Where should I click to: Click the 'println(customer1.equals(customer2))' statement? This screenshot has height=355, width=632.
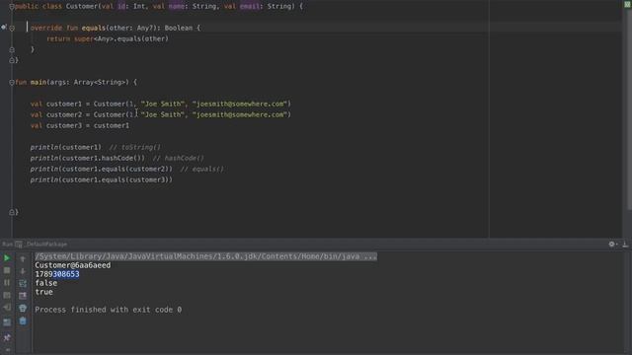coord(101,169)
